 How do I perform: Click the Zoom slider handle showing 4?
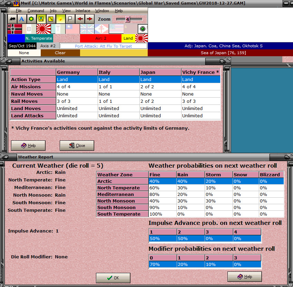coord(127,19)
